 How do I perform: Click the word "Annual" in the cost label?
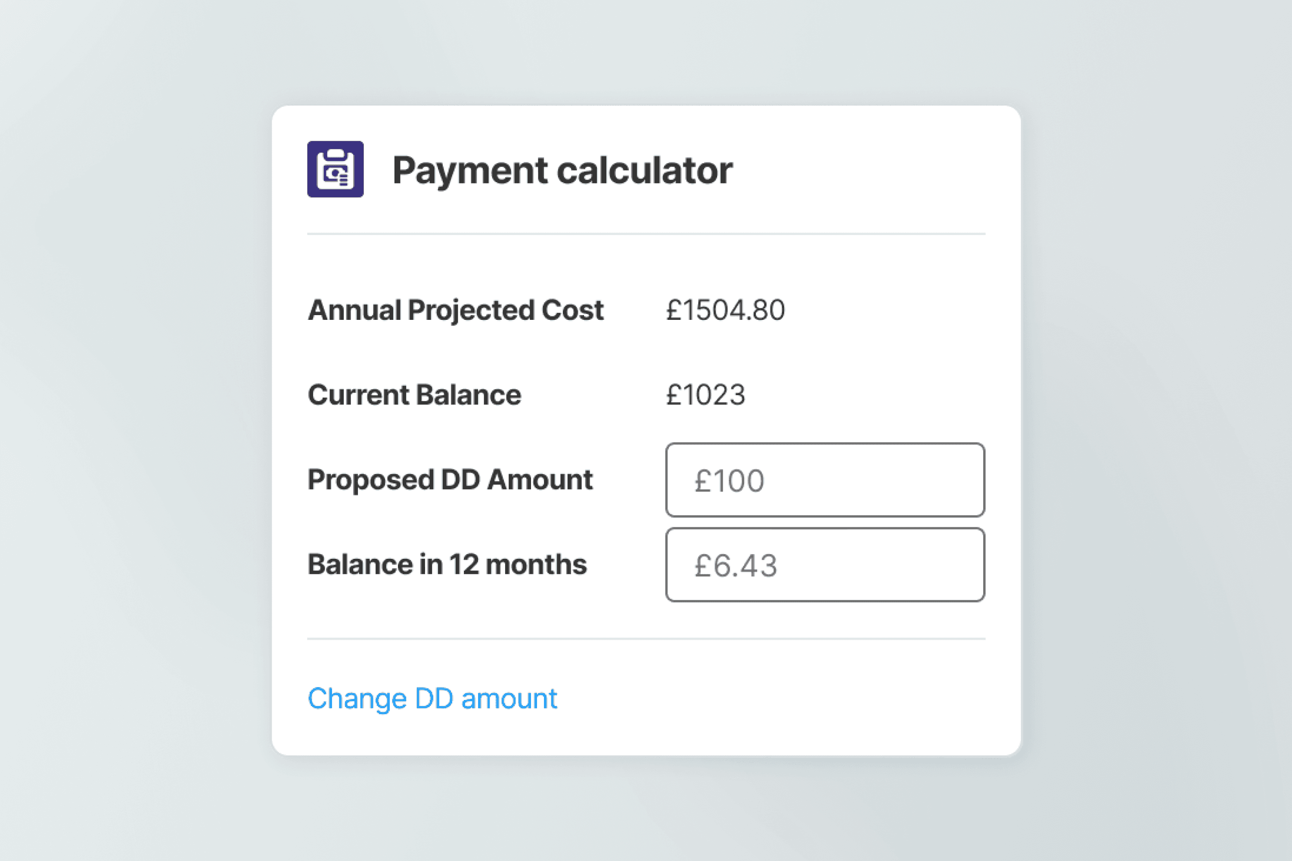[354, 310]
